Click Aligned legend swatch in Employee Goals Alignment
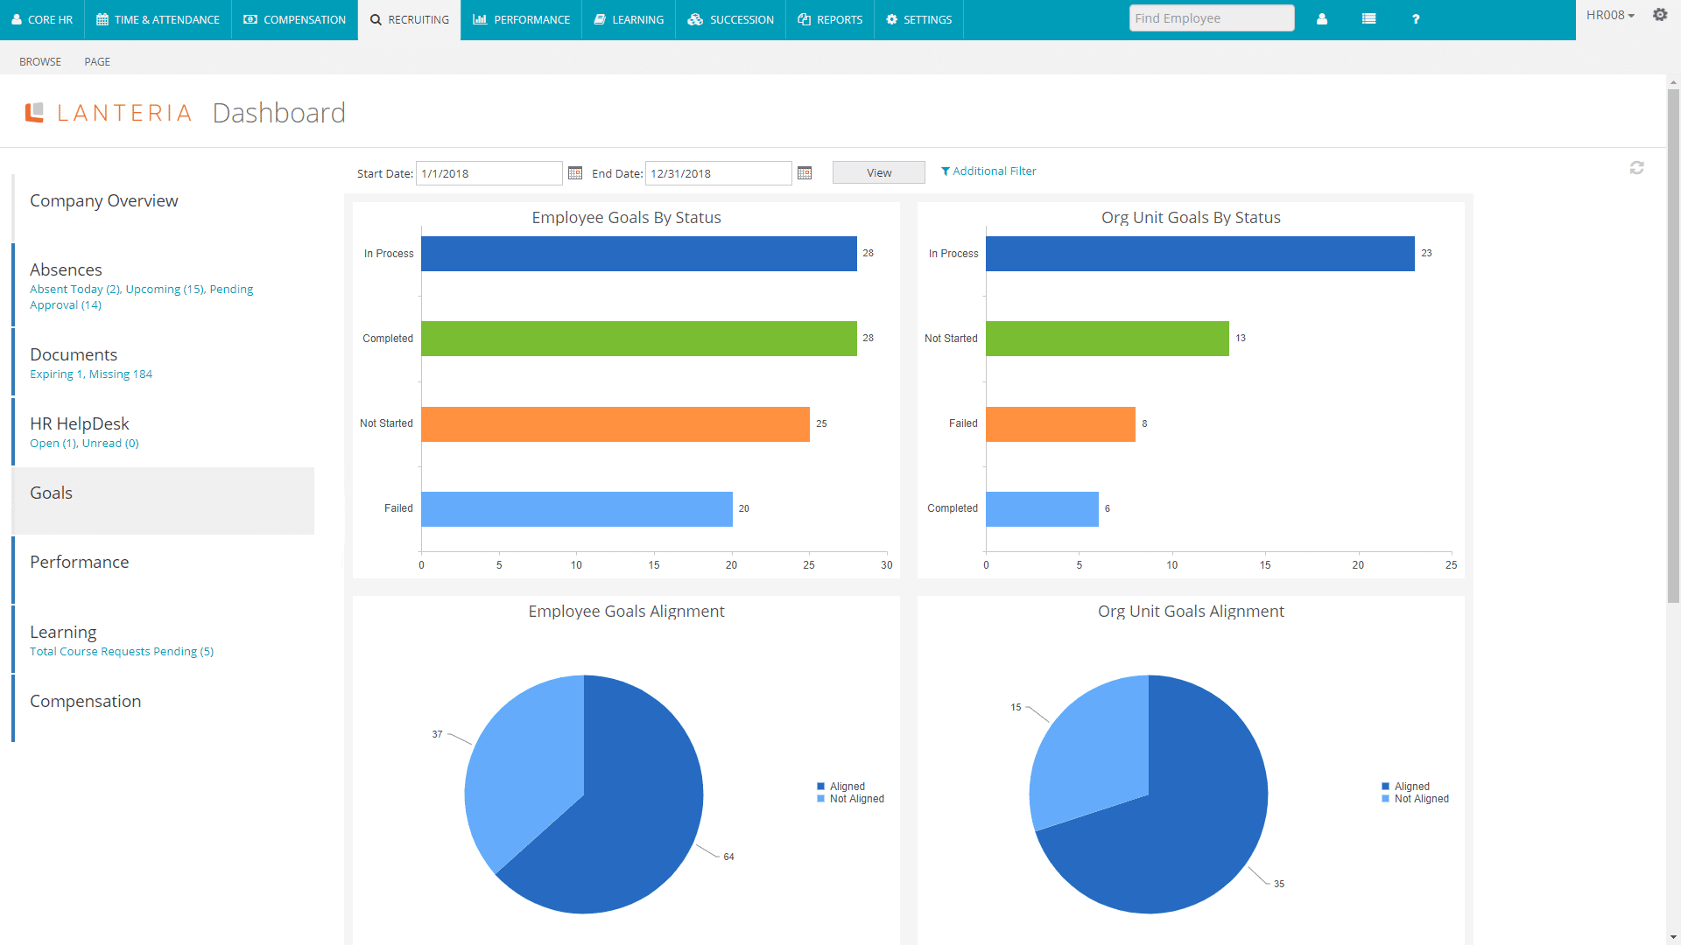This screenshot has width=1681, height=945. (x=820, y=786)
